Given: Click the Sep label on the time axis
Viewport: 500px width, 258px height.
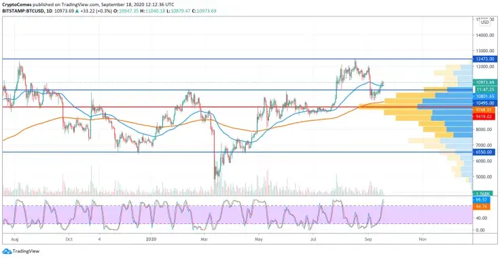Looking at the screenshot, I should (369, 238).
